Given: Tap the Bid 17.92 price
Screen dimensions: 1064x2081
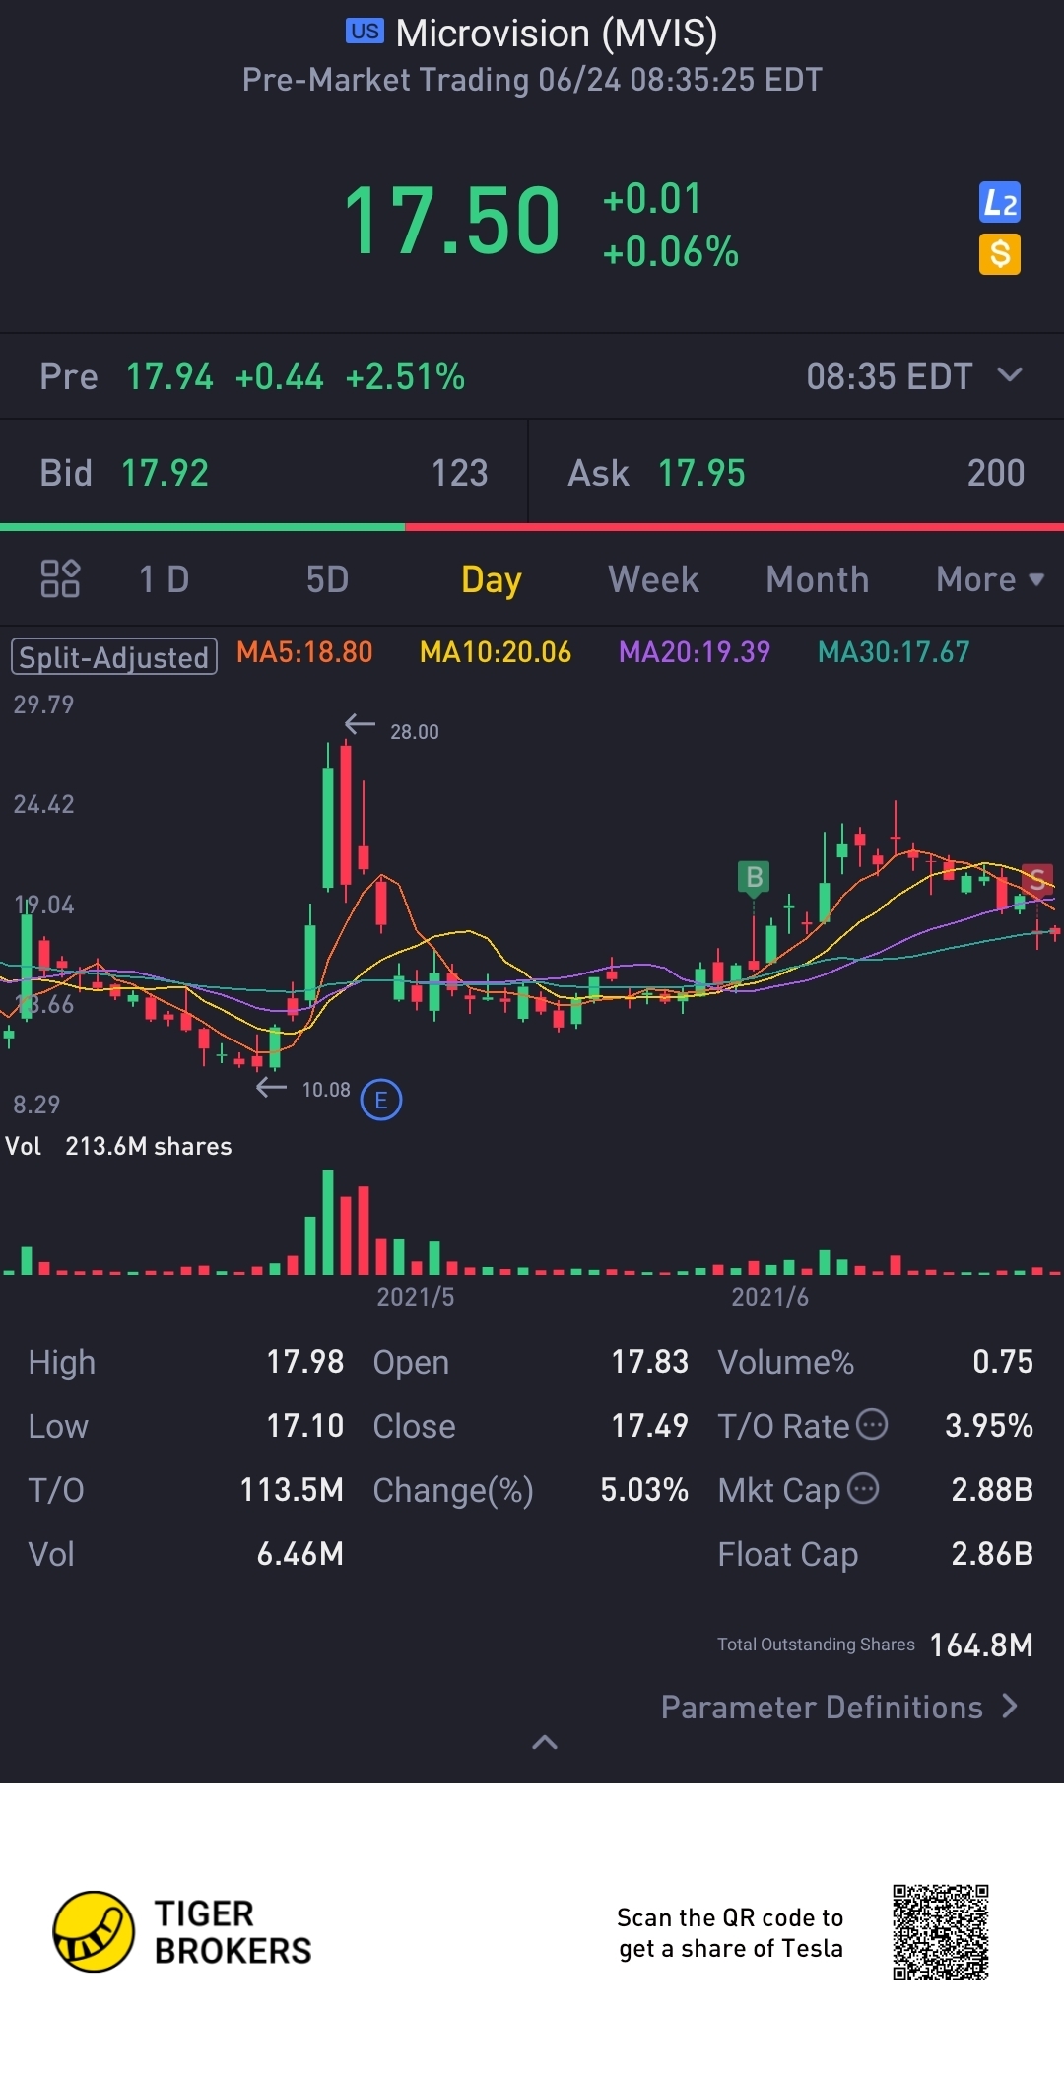Looking at the screenshot, I should coord(165,473).
